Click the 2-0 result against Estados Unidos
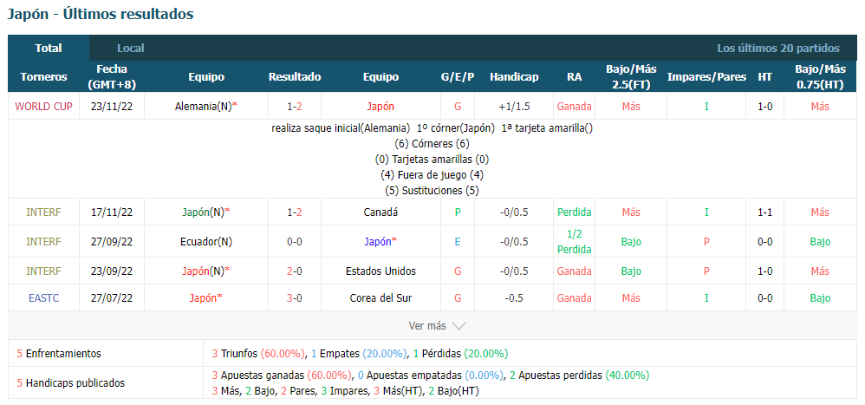Image resolution: width=865 pixels, height=405 pixels. pos(295,271)
